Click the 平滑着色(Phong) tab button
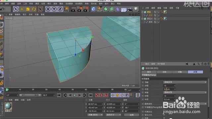 [x=149, y=75]
